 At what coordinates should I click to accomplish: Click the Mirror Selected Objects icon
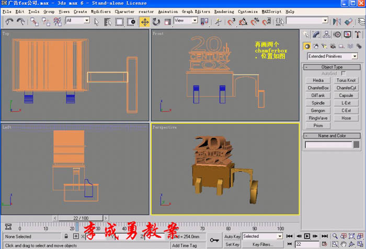tap(337, 22)
